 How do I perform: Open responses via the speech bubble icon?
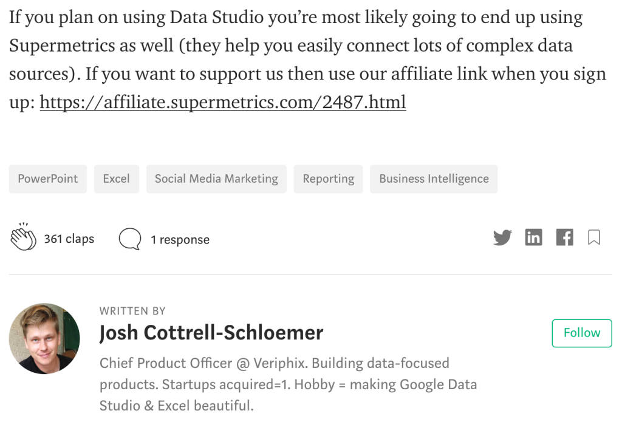(x=130, y=239)
